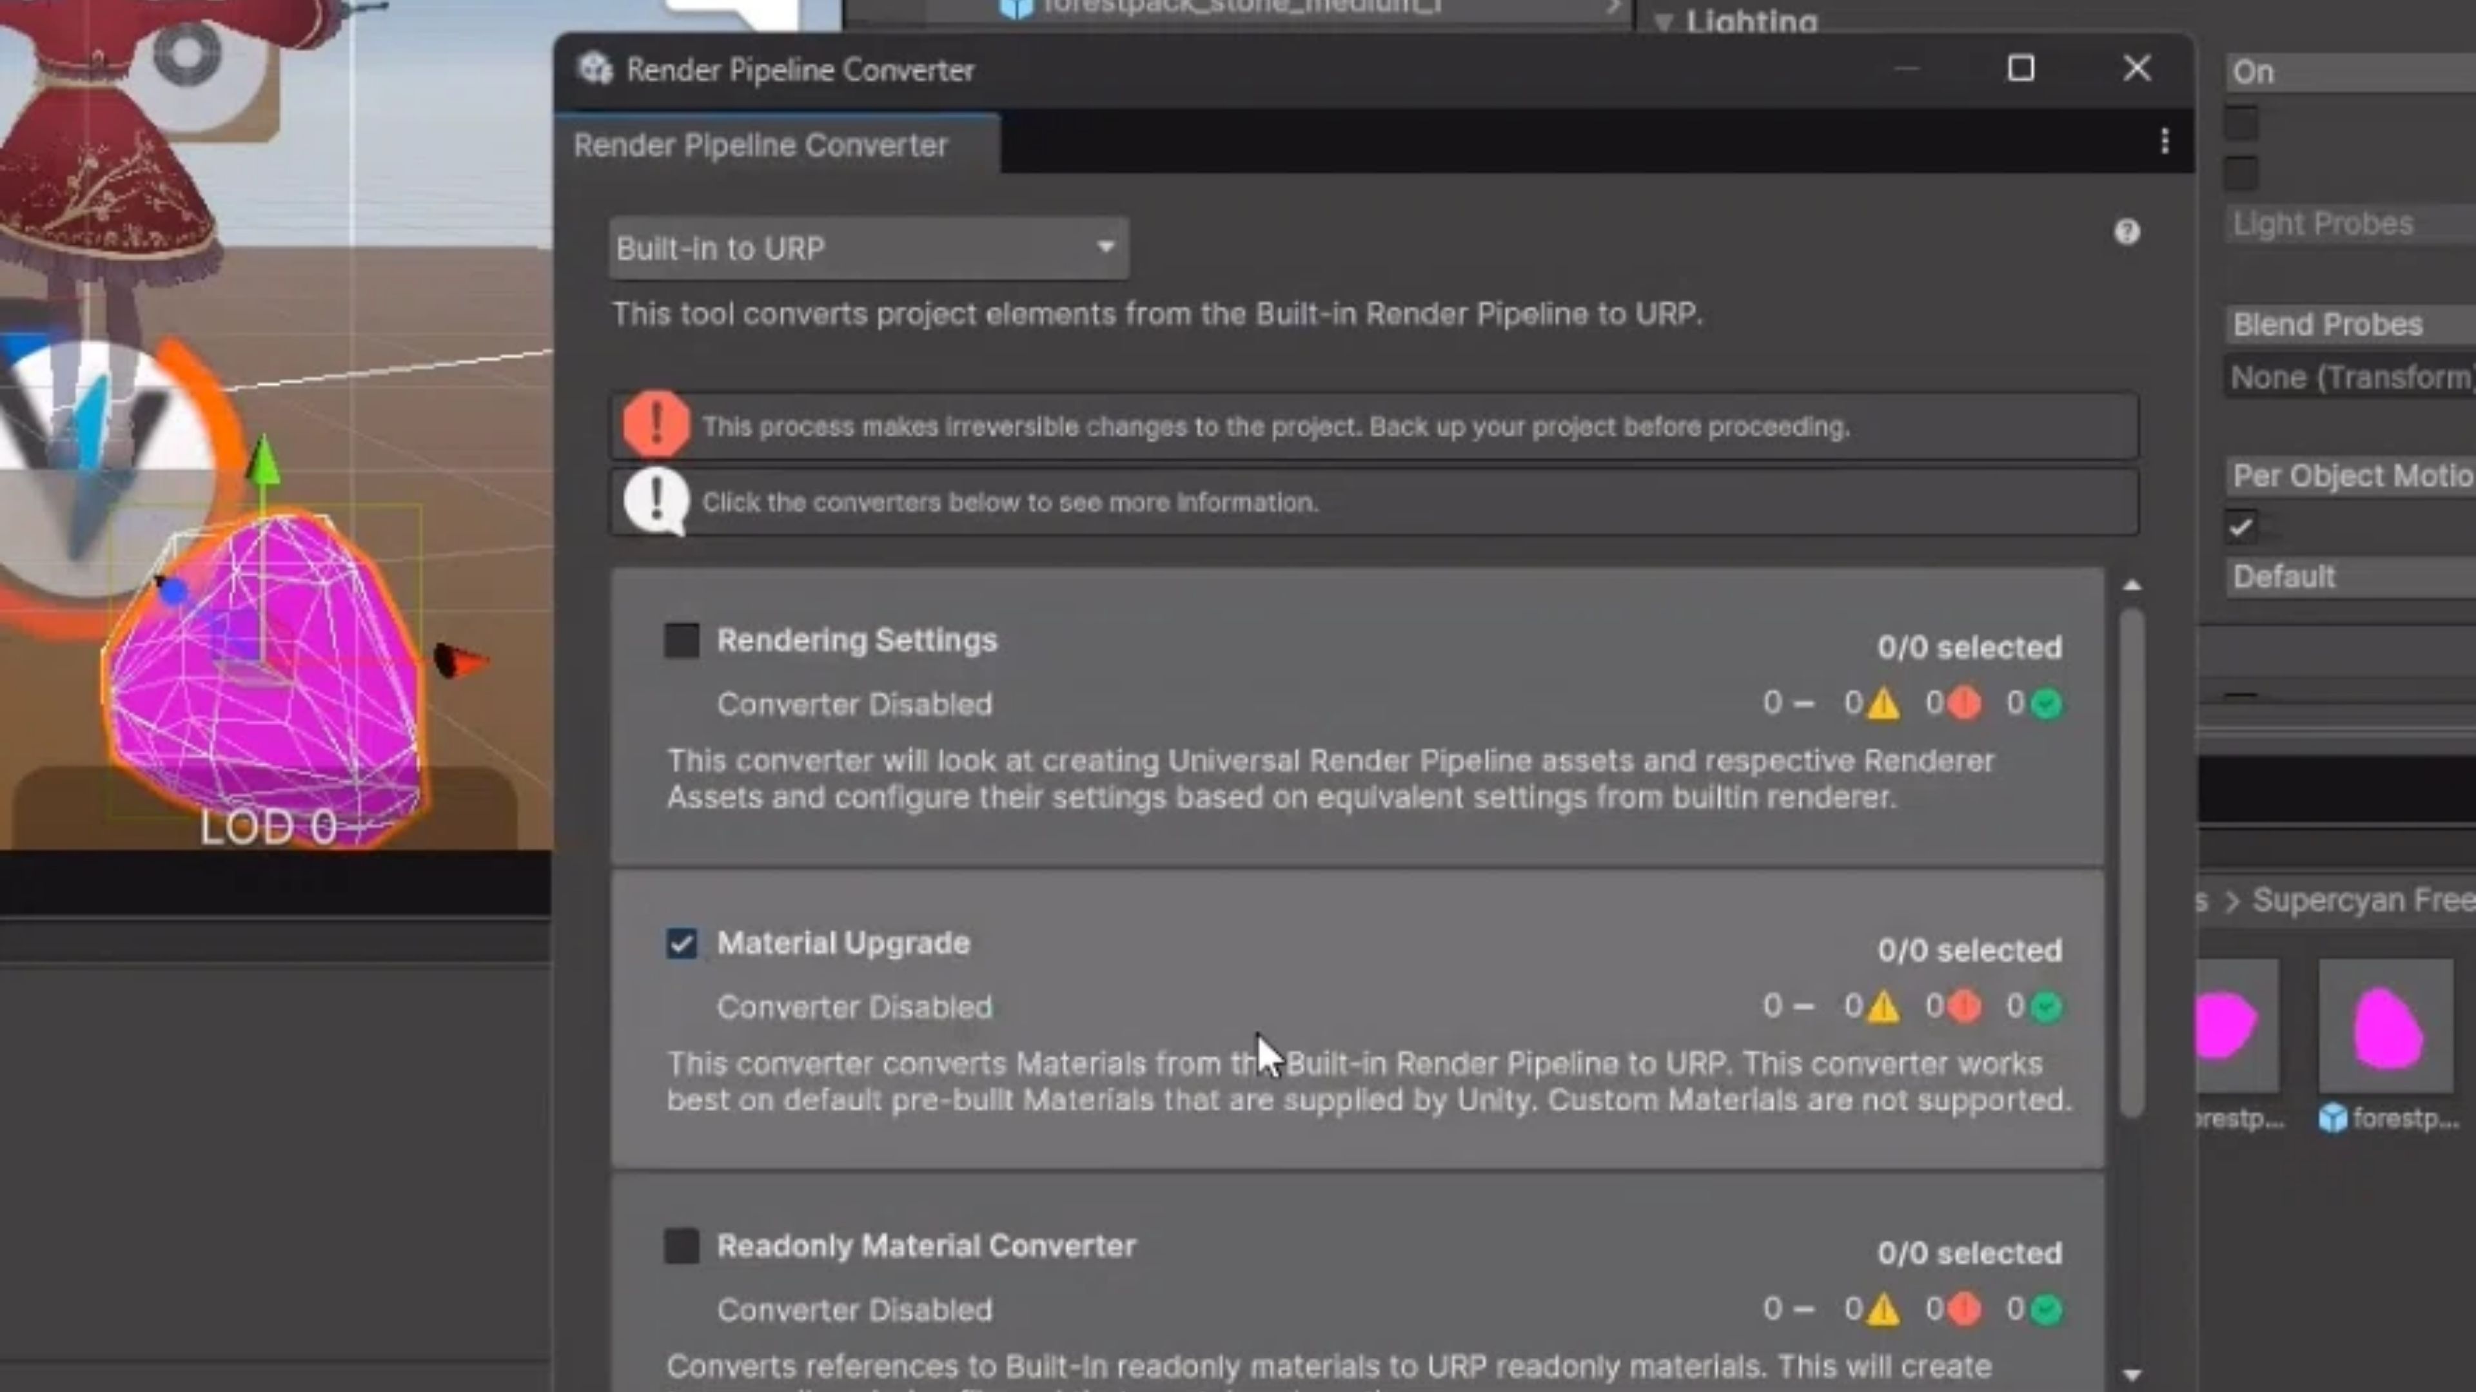Click the green success icon in Rendering Settings row
This screenshot has width=2476, height=1392.
tap(2047, 704)
